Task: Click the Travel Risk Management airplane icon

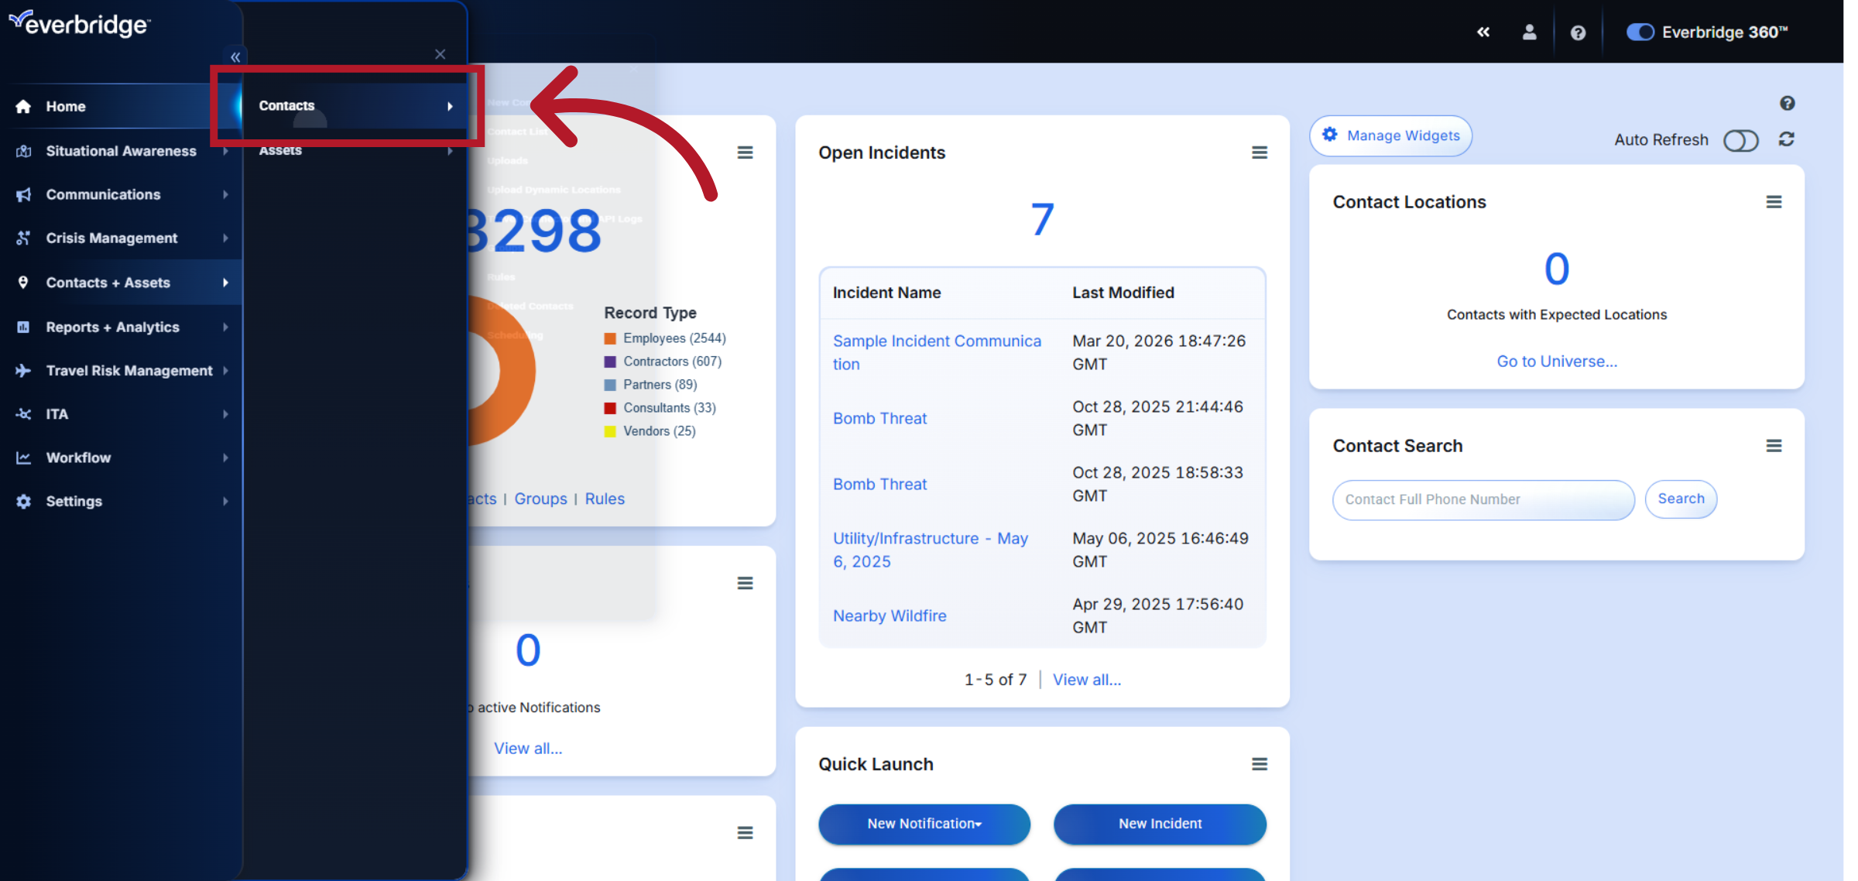Action: point(23,371)
